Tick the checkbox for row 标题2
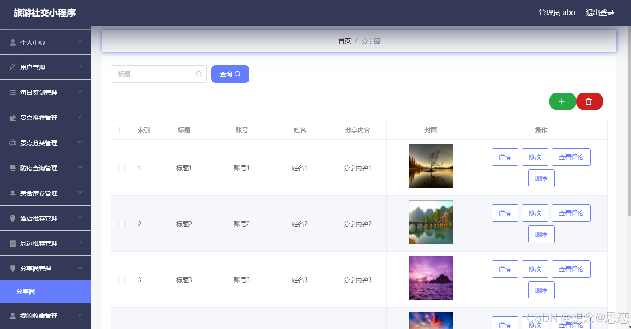631x329 pixels. coord(121,224)
